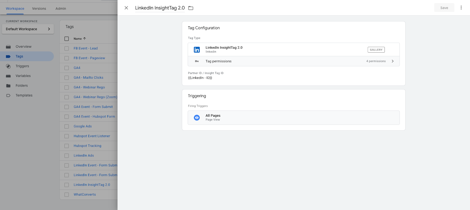470x210 pixels.
Task: Check the GA4 - Webinar Rego checkbox
Action: (x=67, y=87)
